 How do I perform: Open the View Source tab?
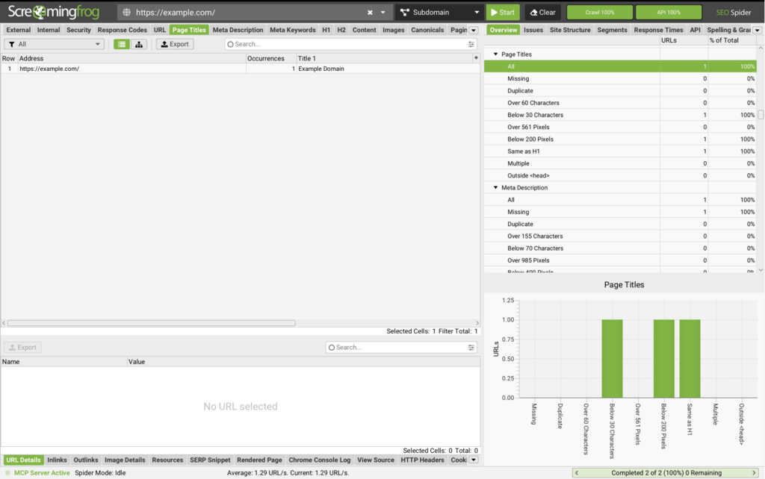[x=376, y=460]
